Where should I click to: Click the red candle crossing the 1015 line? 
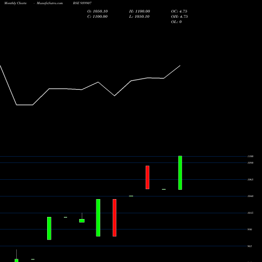(x=114, y=218)
